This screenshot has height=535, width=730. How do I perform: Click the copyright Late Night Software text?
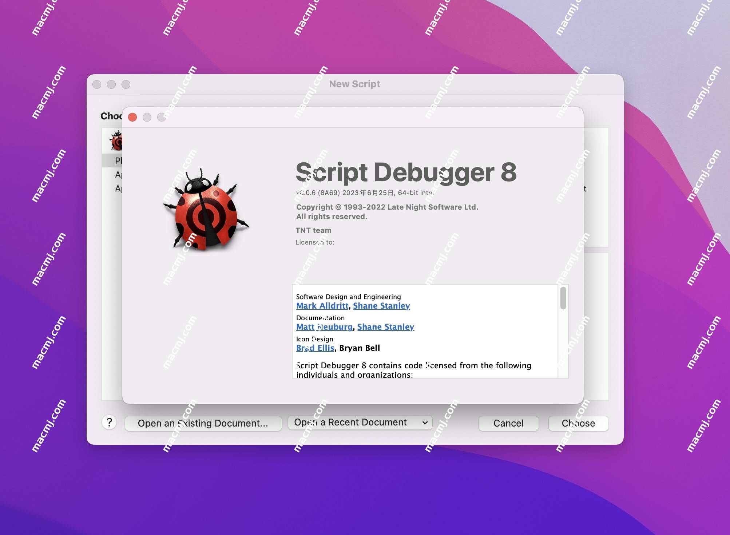(387, 207)
